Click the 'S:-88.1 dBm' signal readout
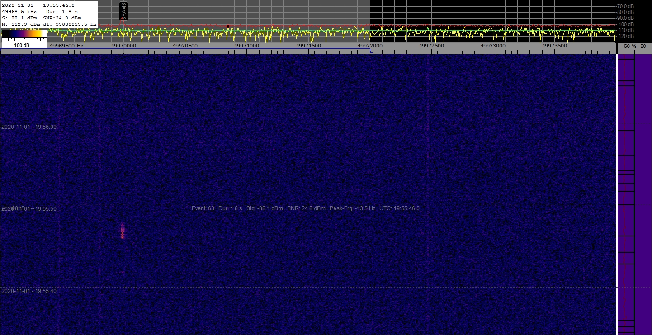 pos(19,18)
